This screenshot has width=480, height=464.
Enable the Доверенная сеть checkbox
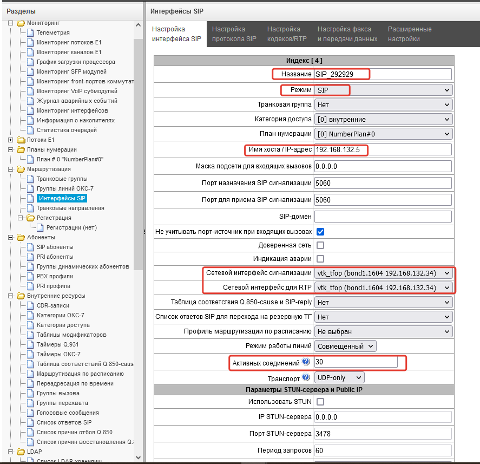point(320,245)
